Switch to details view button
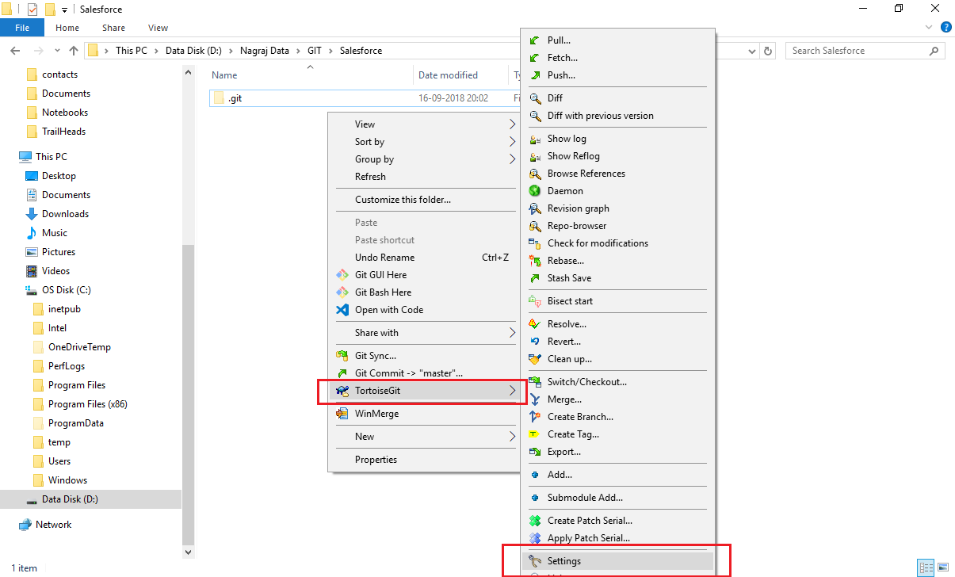This screenshot has width=955, height=577. pos(926,567)
